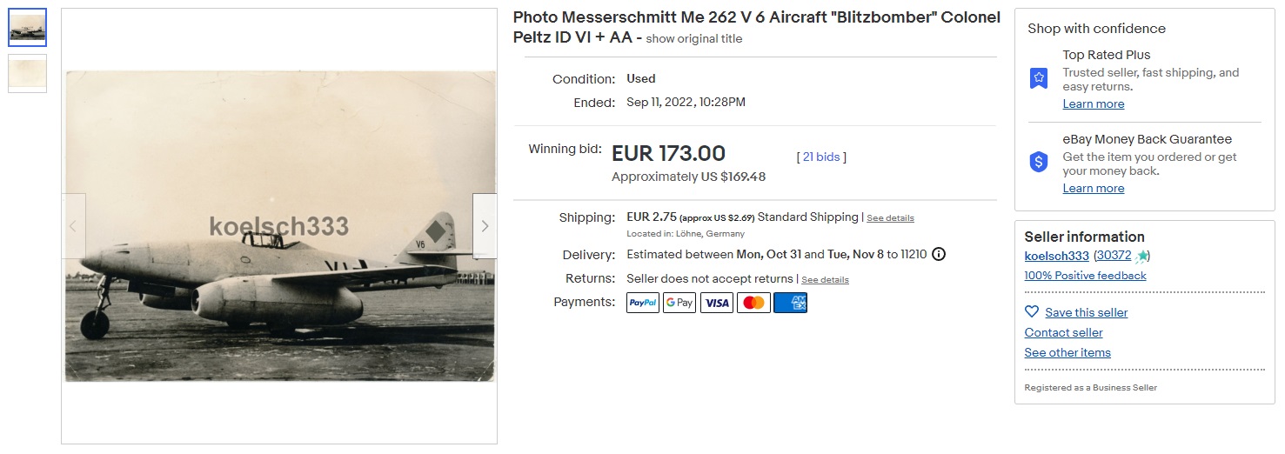Click the American Express icon
This screenshot has height=454, width=1285.
pyautogui.click(x=790, y=303)
